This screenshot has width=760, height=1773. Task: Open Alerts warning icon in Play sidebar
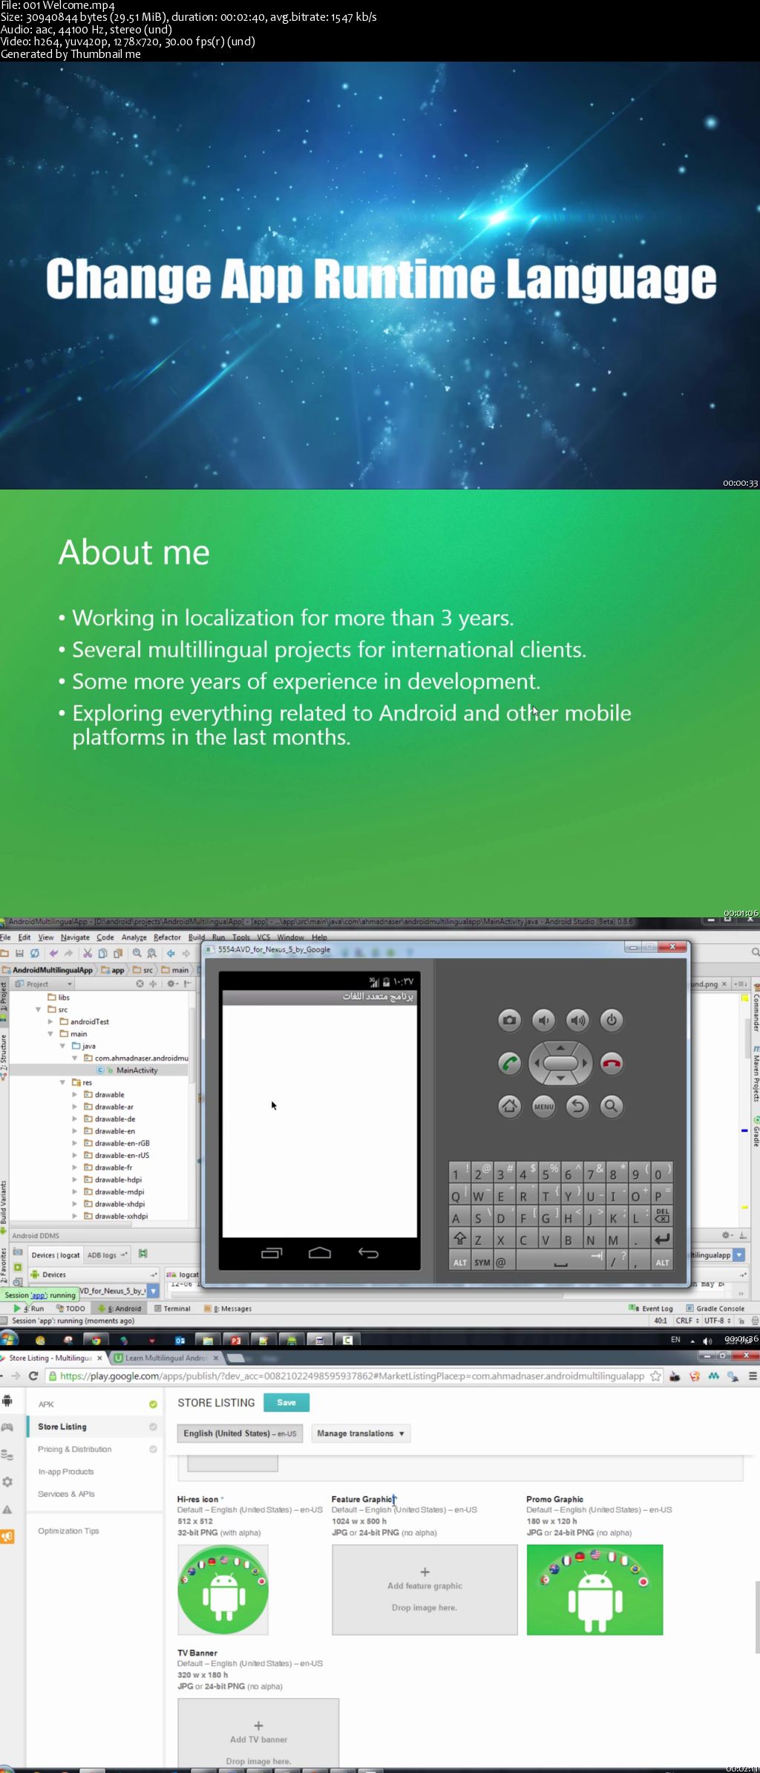click(7, 1509)
